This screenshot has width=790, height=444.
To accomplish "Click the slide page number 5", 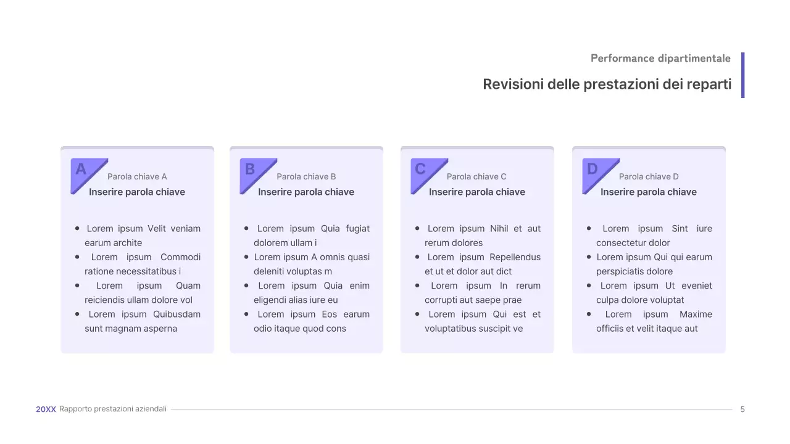I will coord(742,409).
